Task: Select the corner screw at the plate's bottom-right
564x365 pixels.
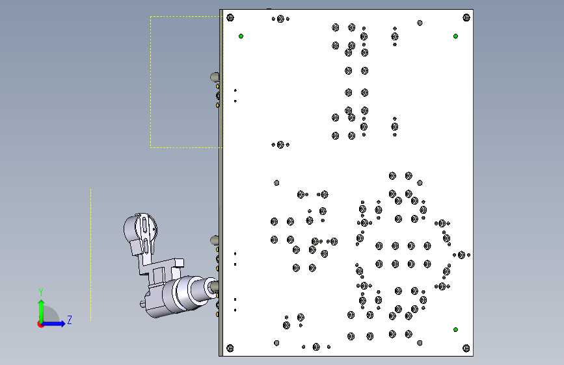Action: [x=466, y=347]
